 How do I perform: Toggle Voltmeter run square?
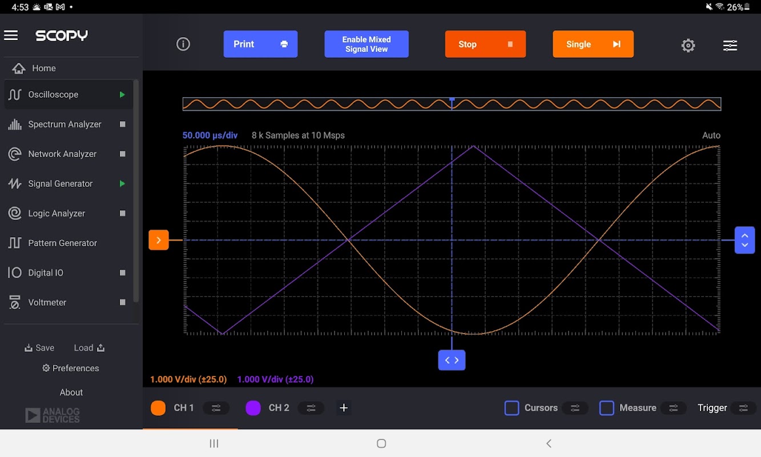122,303
